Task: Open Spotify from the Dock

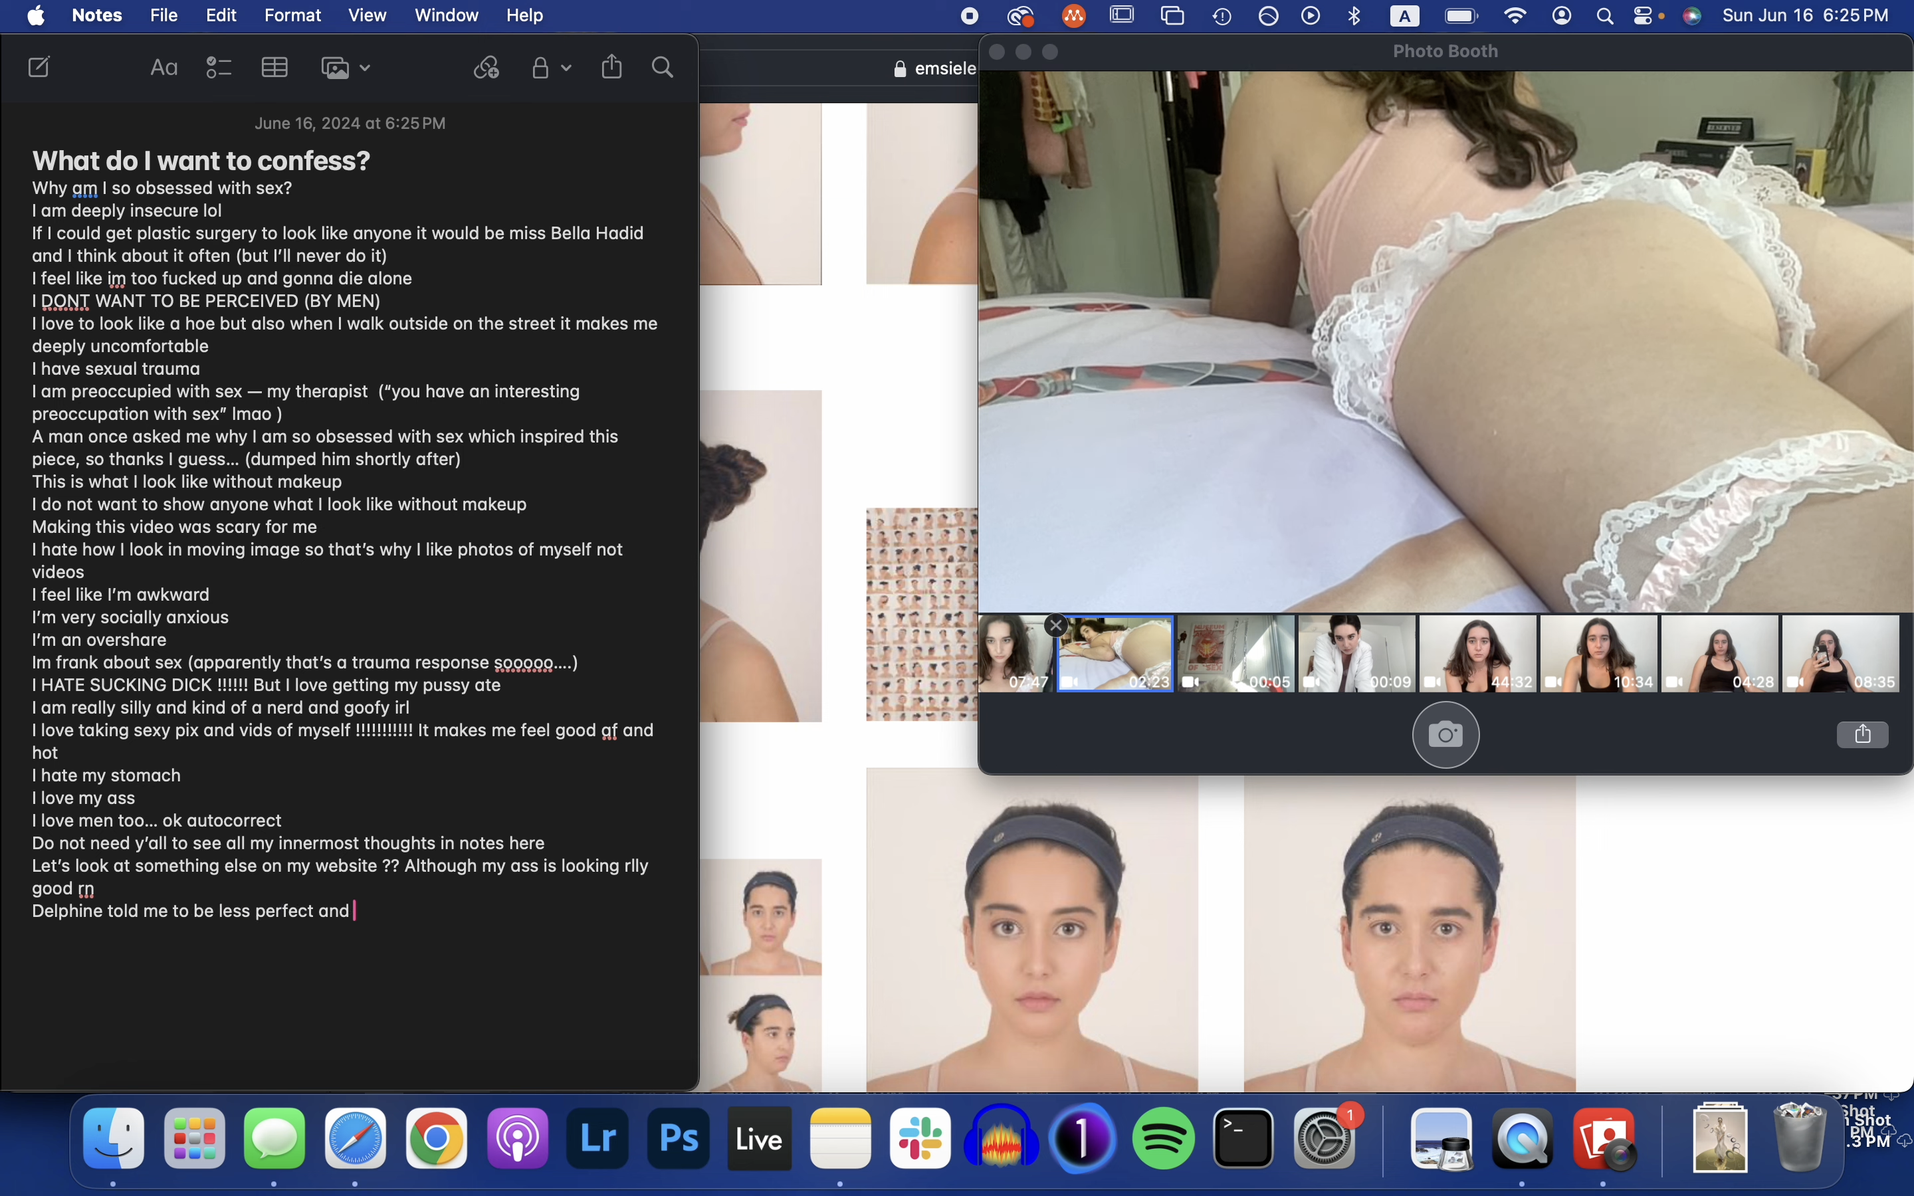Action: point(1164,1139)
